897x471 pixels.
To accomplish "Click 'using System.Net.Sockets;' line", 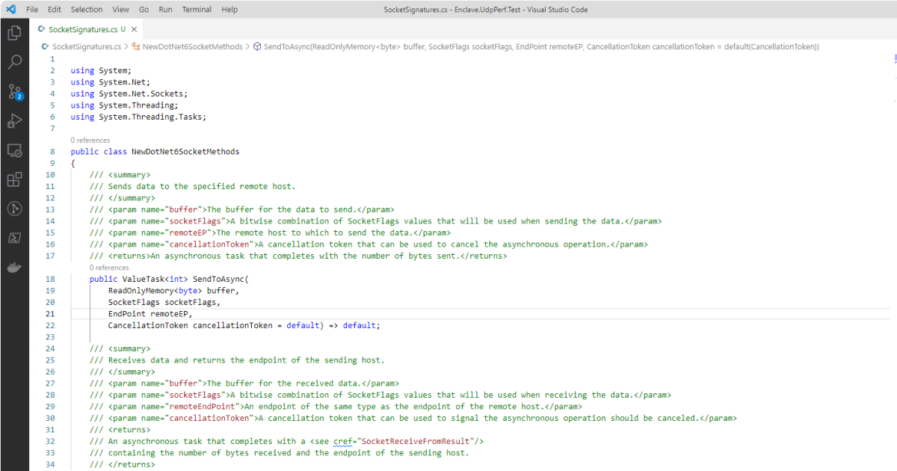I will (x=129, y=94).
